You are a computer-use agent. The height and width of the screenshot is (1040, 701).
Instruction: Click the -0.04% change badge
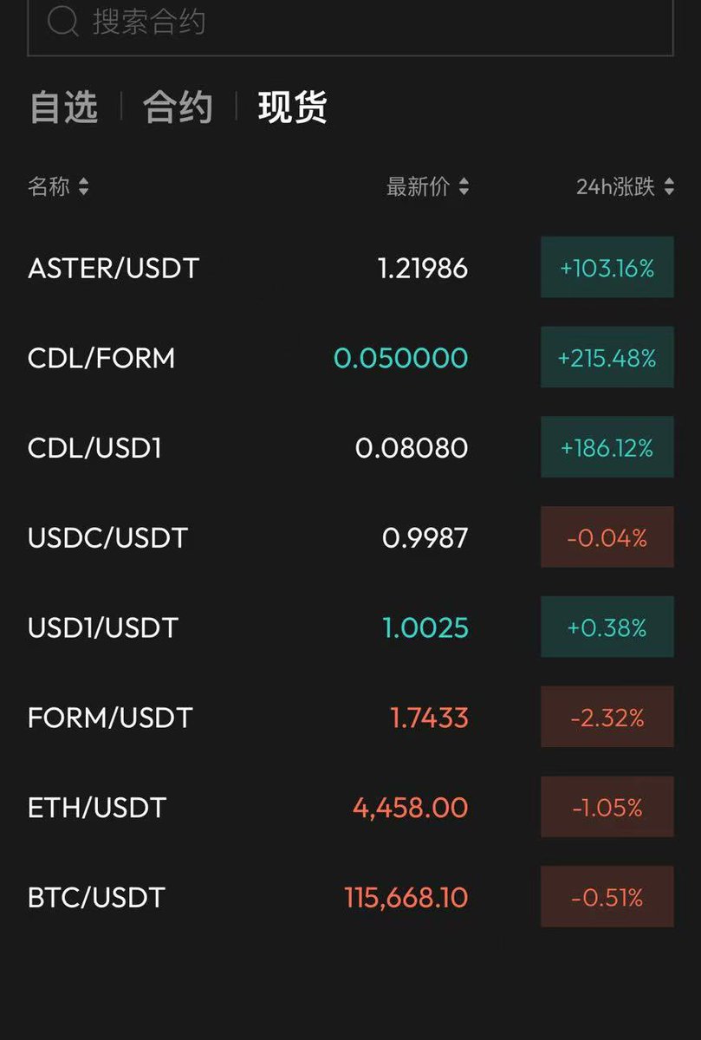point(607,537)
